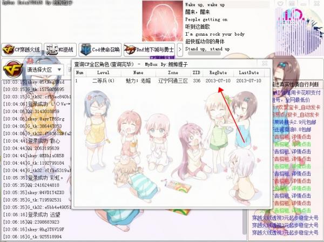This screenshot has height=242, width=324.
Task: Click the log panel vertical scrollbar
Action: coord(245,222)
